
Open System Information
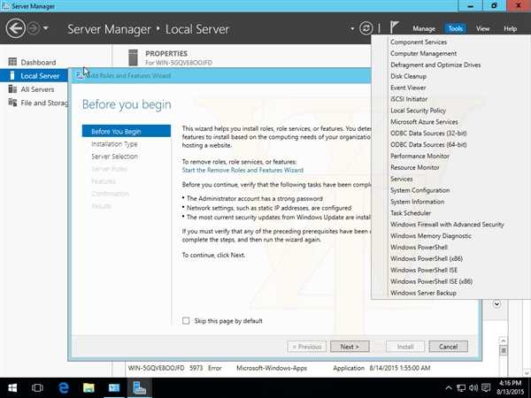[417, 202]
